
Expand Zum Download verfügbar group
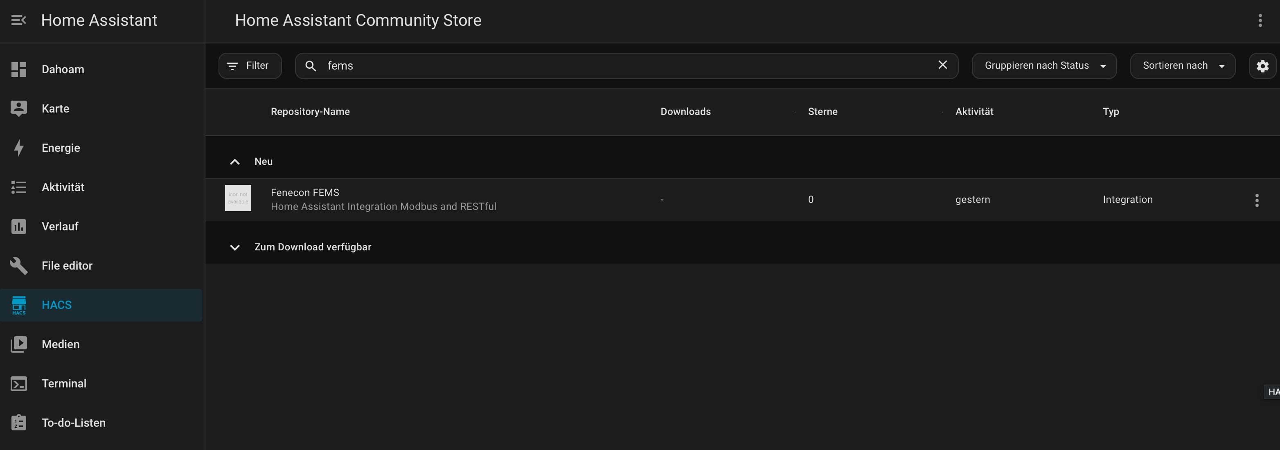(235, 248)
